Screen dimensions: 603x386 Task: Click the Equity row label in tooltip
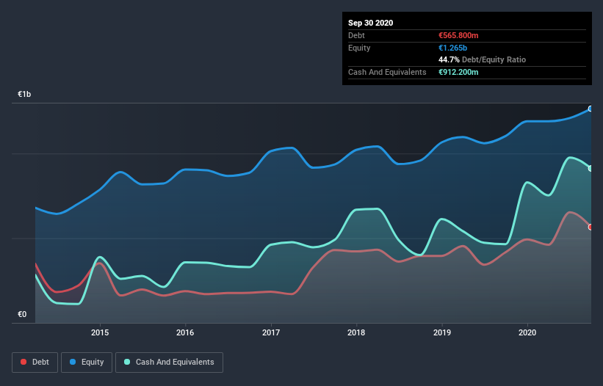[359, 48]
